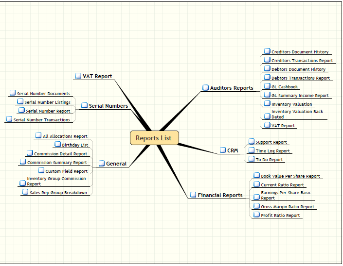Image resolution: width=343 pixels, height=266 pixels.
Task: Choose the Book Value Per Share Report
Action: pos(290,176)
